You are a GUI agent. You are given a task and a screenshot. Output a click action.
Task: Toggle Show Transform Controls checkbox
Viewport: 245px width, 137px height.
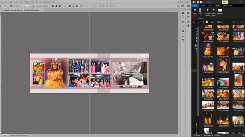pyautogui.click(x=31, y=6)
